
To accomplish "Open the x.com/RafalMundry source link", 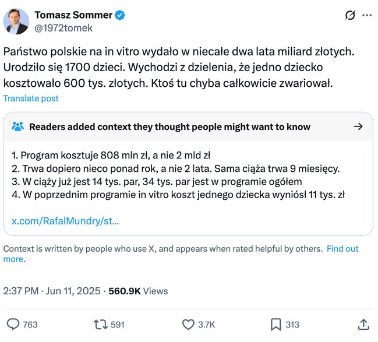I will (x=65, y=221).
